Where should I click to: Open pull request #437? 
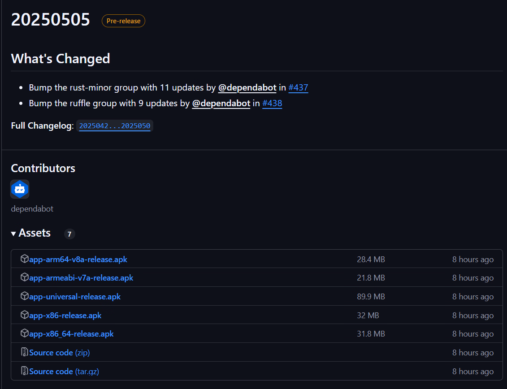298,87
